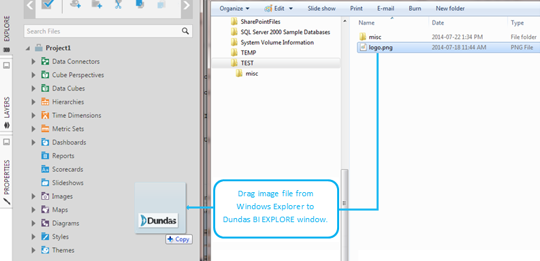The width and height of the screenshot is (540, 261).
Task: Select SQL Server 2000 Sample Databases folder
Action: coord(281,32)
